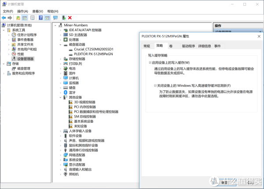Select PLEXTOR PX-512M9PeGN disk drive
Image resolution: width=264 pixels, height=189 pixels.
93,54
